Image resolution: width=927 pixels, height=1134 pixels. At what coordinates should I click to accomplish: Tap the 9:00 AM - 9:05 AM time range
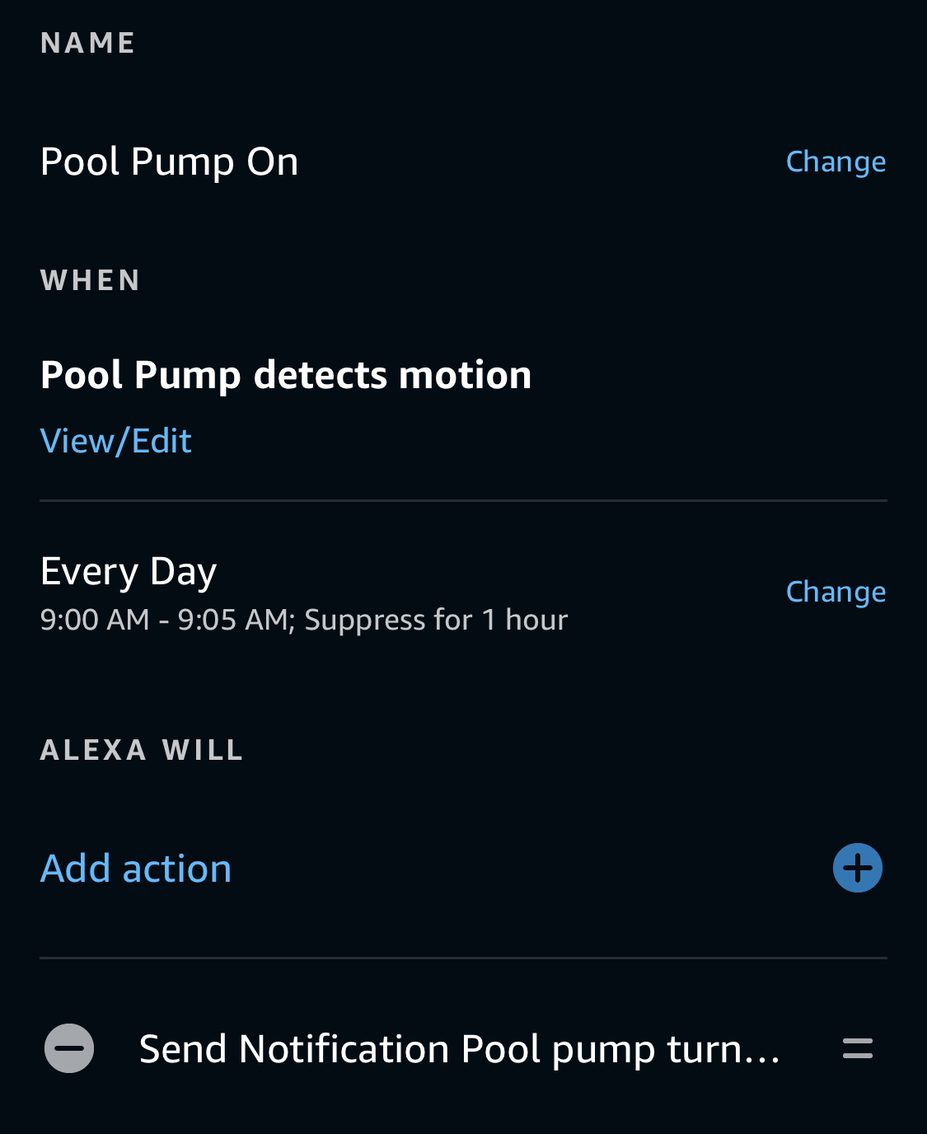163,620
